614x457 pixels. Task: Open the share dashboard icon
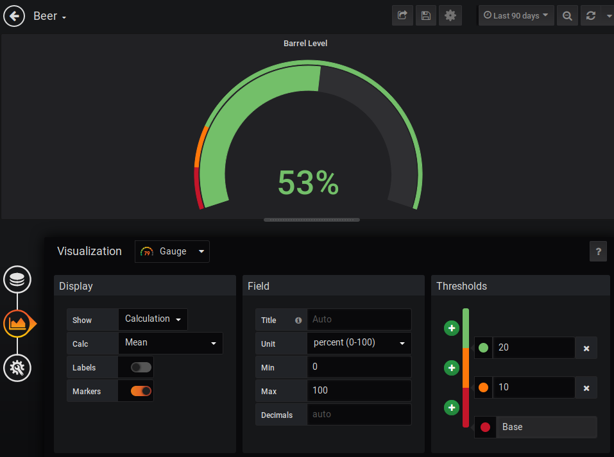pyautogui.click(x=402, y=15)
